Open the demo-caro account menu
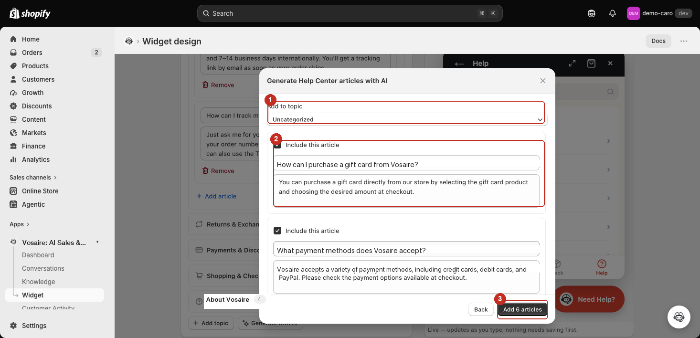This screenshot has width=700, height=338. coord(659,13)
